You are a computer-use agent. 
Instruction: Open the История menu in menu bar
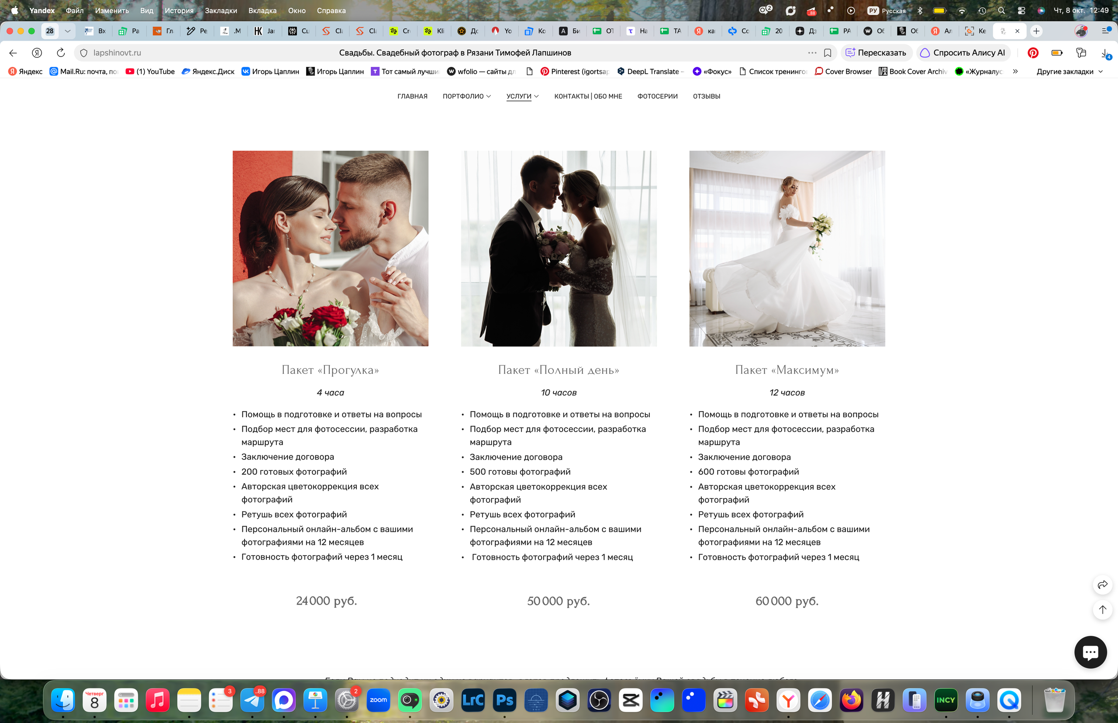click(179, 10)
